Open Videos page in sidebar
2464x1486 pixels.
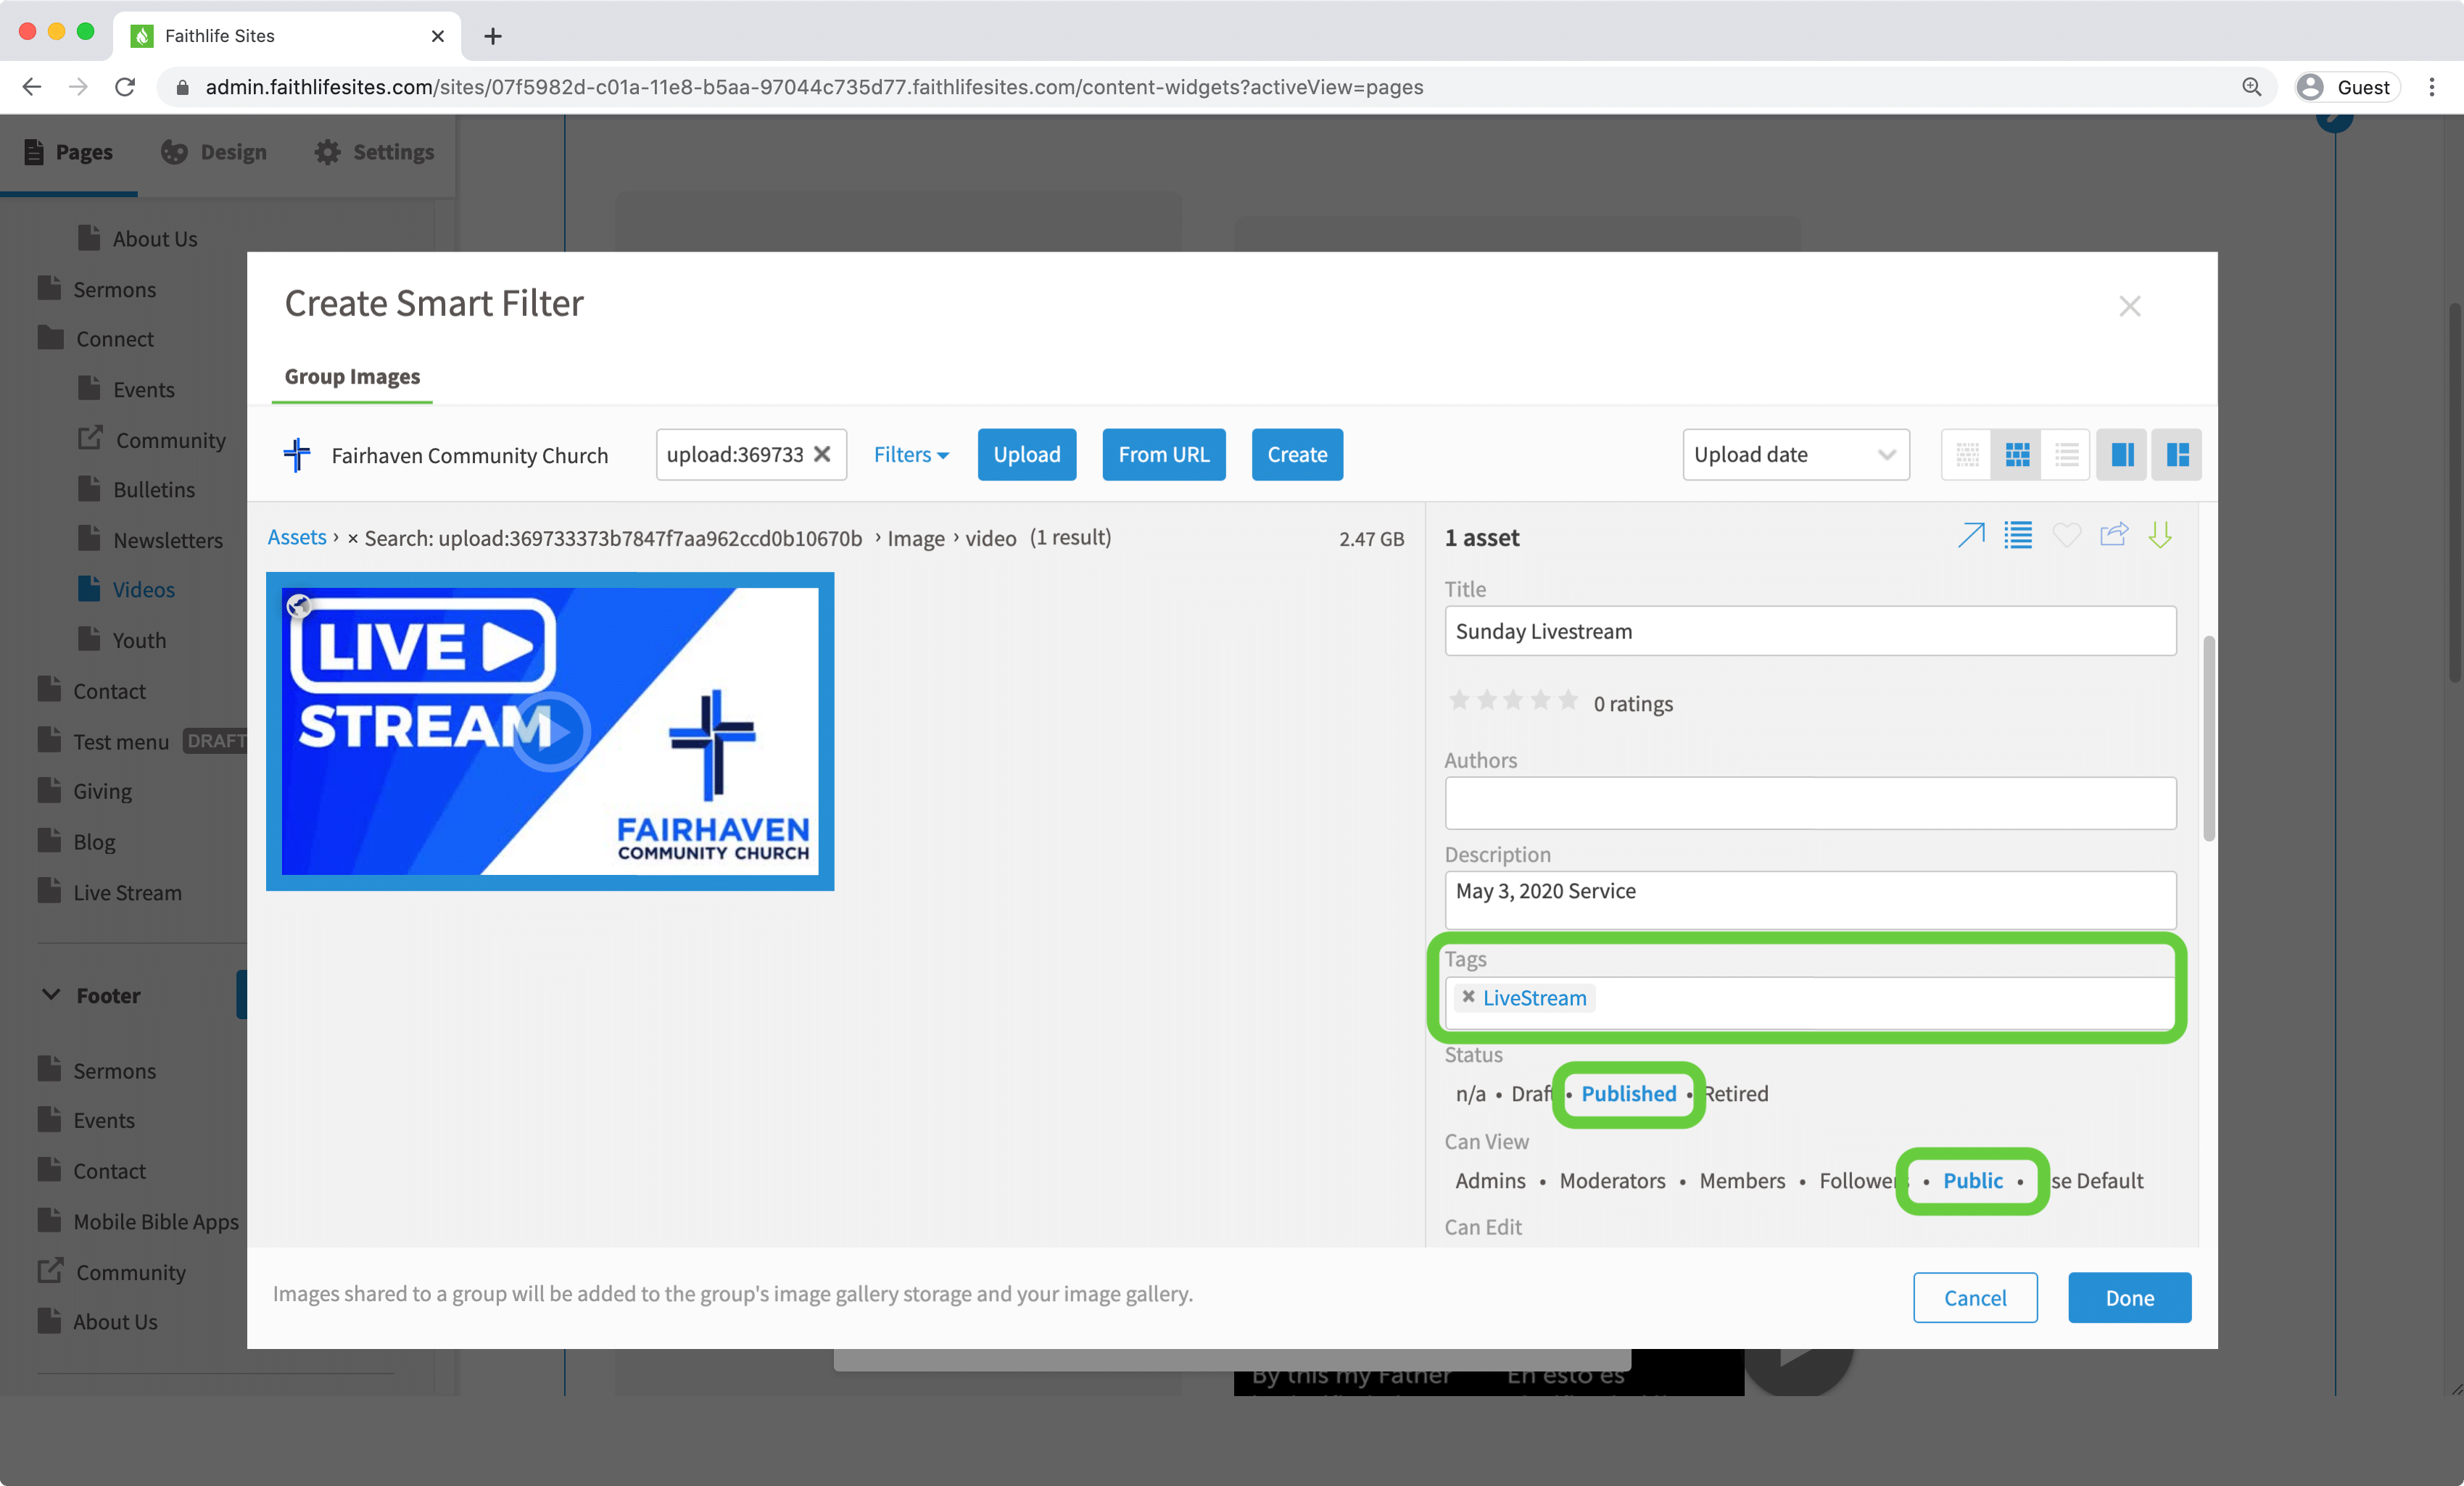[143, 589]
